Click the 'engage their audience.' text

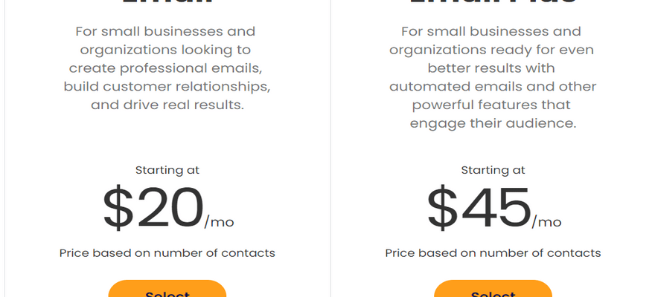493,123
